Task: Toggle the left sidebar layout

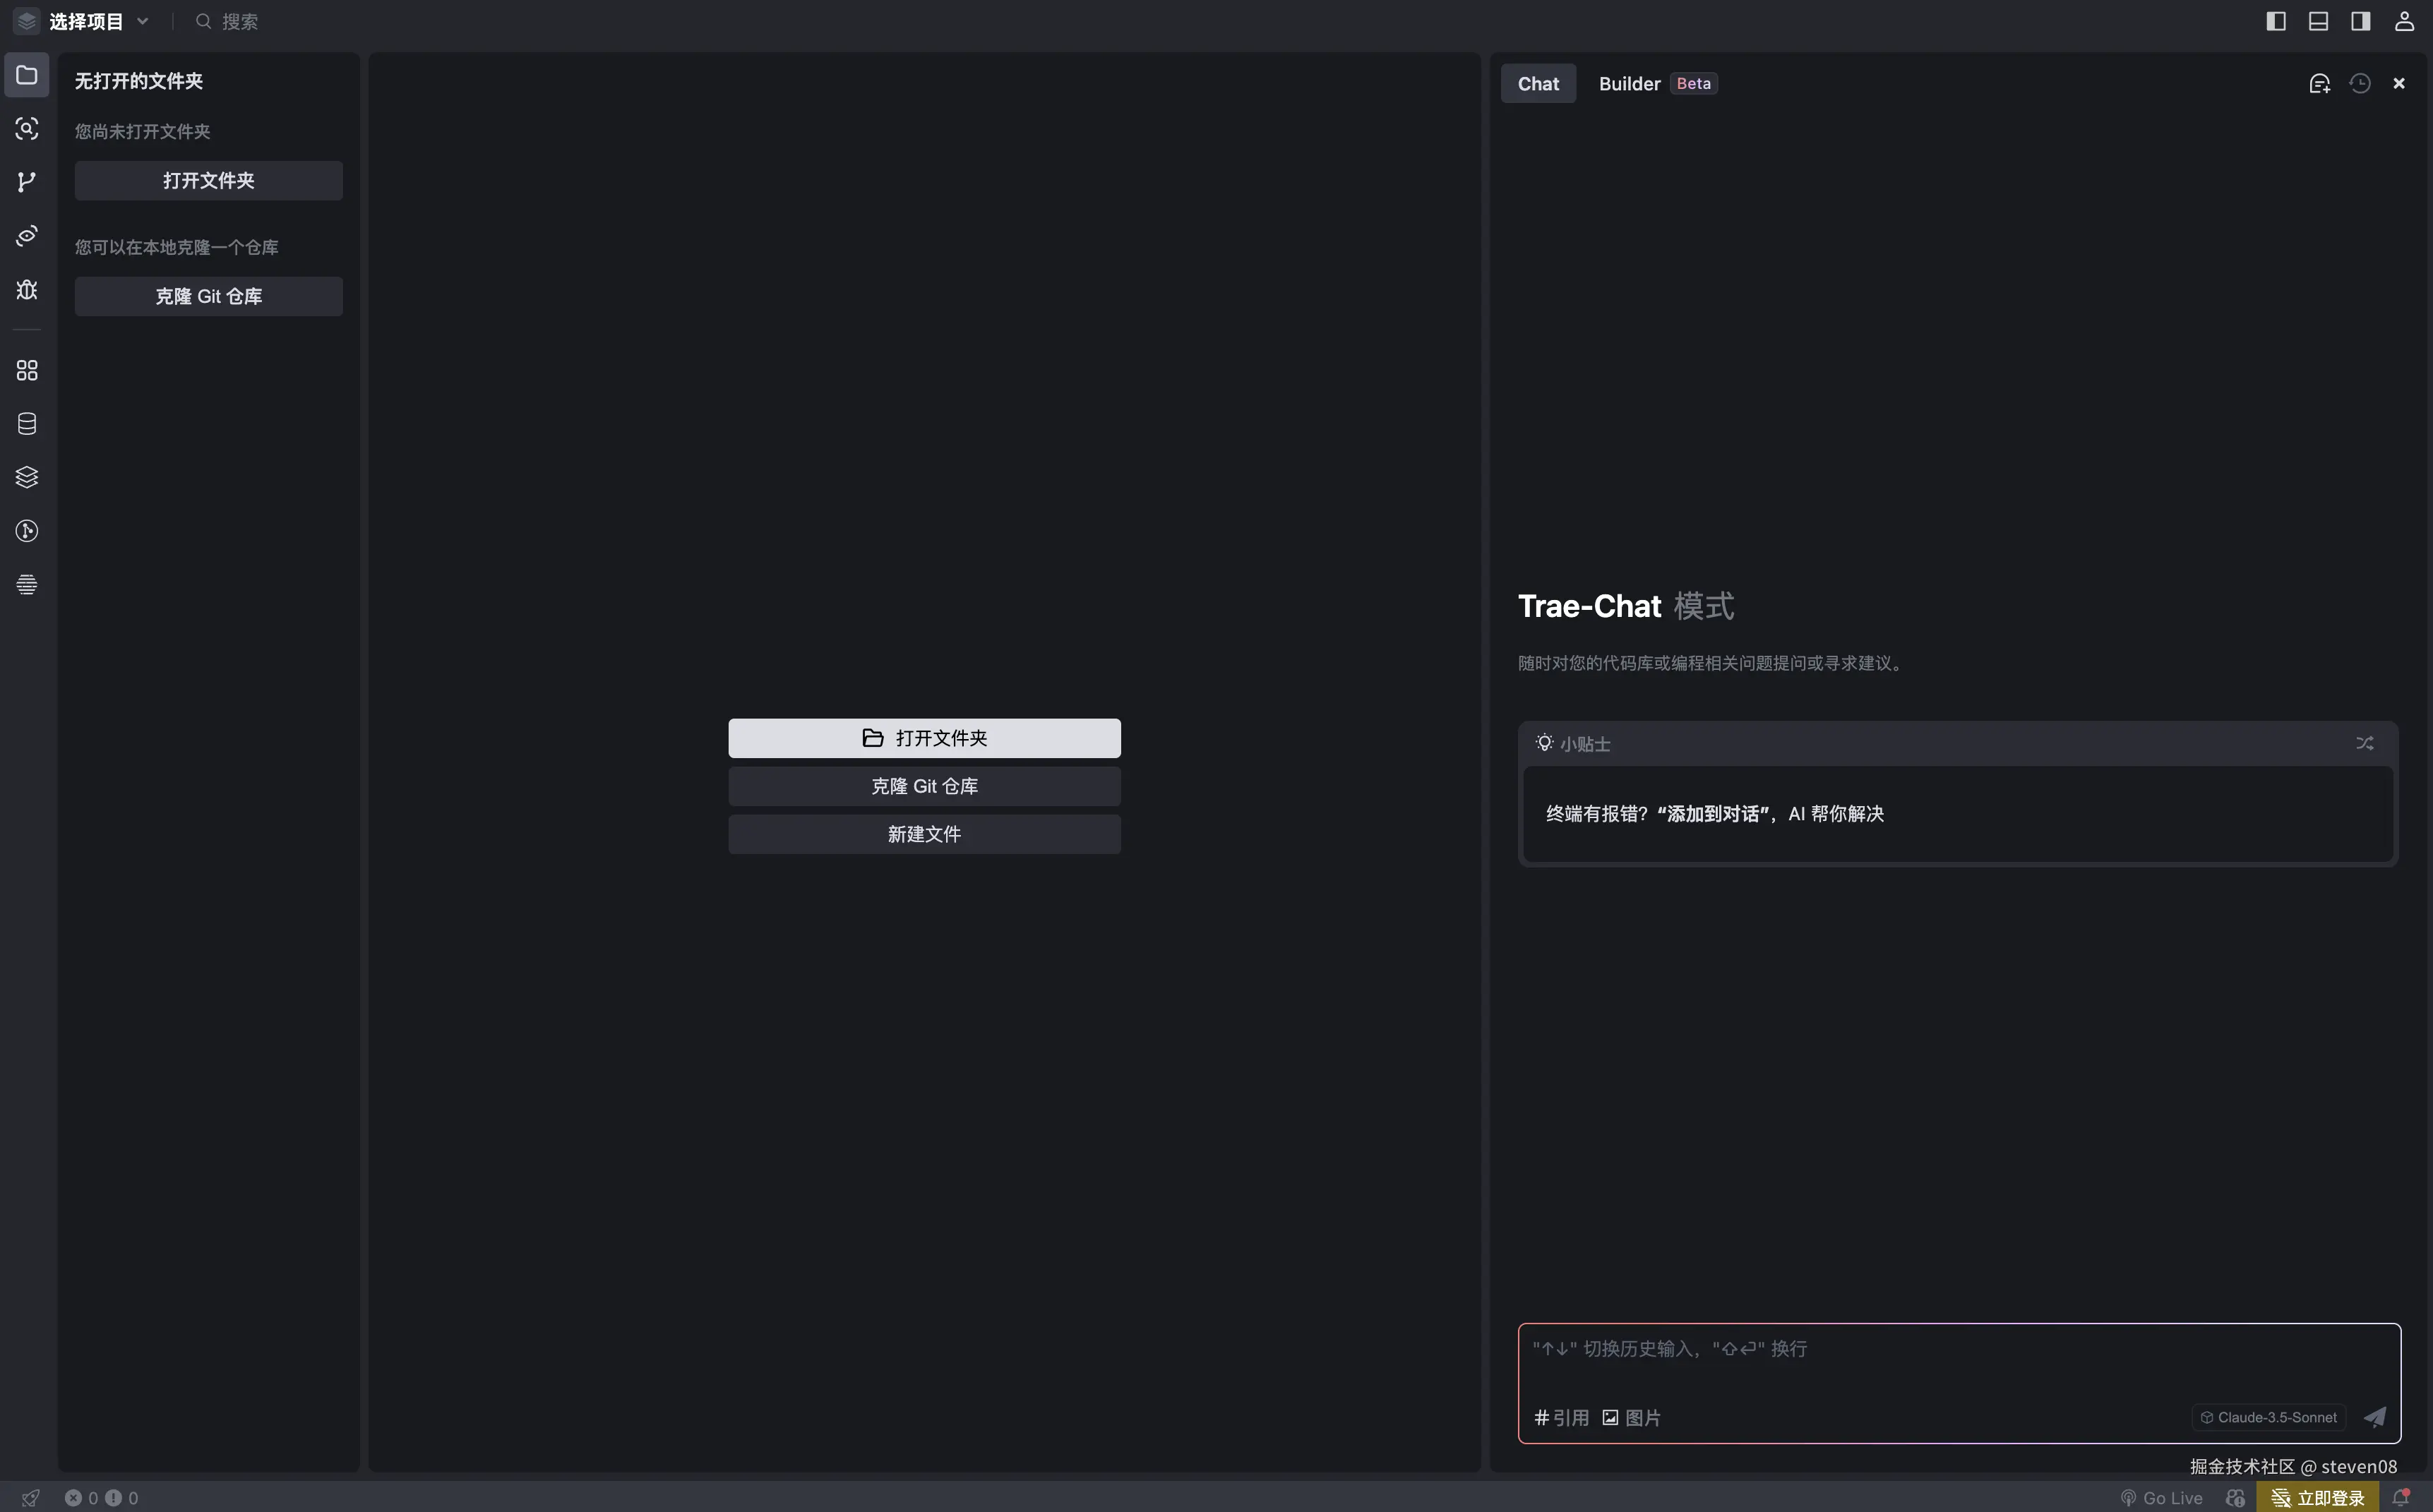Action: click(x=2276, y=21)
